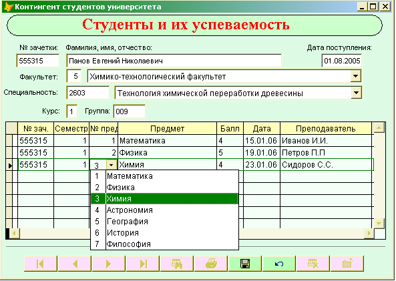Choose География in the dropdown list
Screen dimensions: 396x281
pyautogui.click(x=164, y=222)
